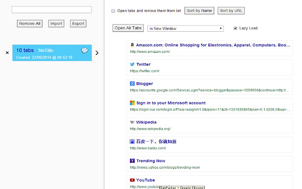Screen dimensions: 302x189
Task: Open the Baidu Chinese title link
Action: tap(156, 142)
